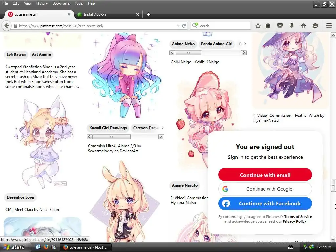
Task: Click the Firefox quick launch taskbar icon
Action: 46,247
